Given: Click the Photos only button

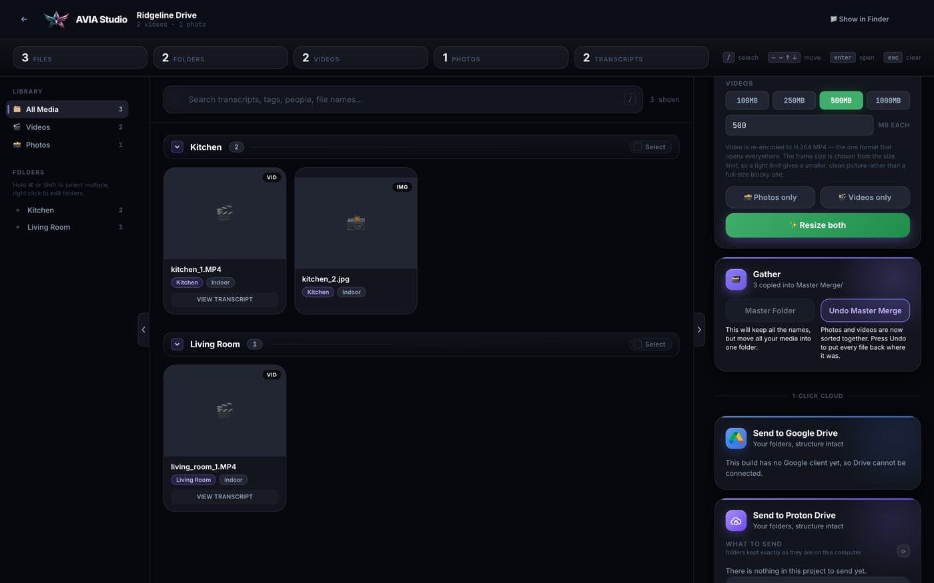Looking at the screenshot, I should click(771, 197).
